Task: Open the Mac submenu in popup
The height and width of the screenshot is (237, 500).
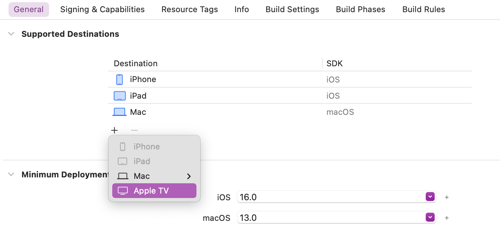Action: pos(154,176)
